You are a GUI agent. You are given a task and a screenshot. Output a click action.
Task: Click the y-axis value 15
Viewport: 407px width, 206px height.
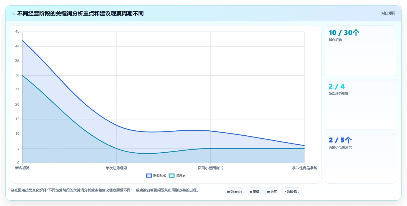pos(17,119)
